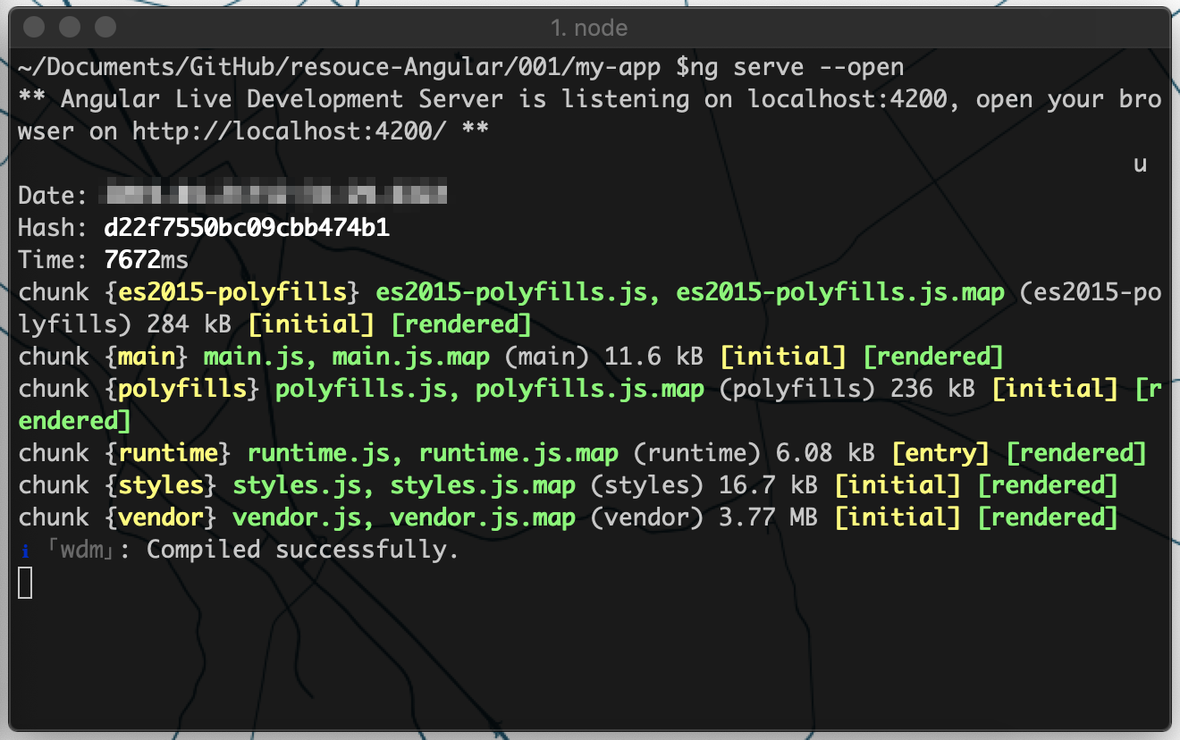Click the "[entry]" tag on runtime row
1180x740 pixels.
[x=940, y=453]
